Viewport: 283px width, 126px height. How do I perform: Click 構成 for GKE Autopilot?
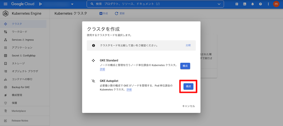click(x=188, y=86)
